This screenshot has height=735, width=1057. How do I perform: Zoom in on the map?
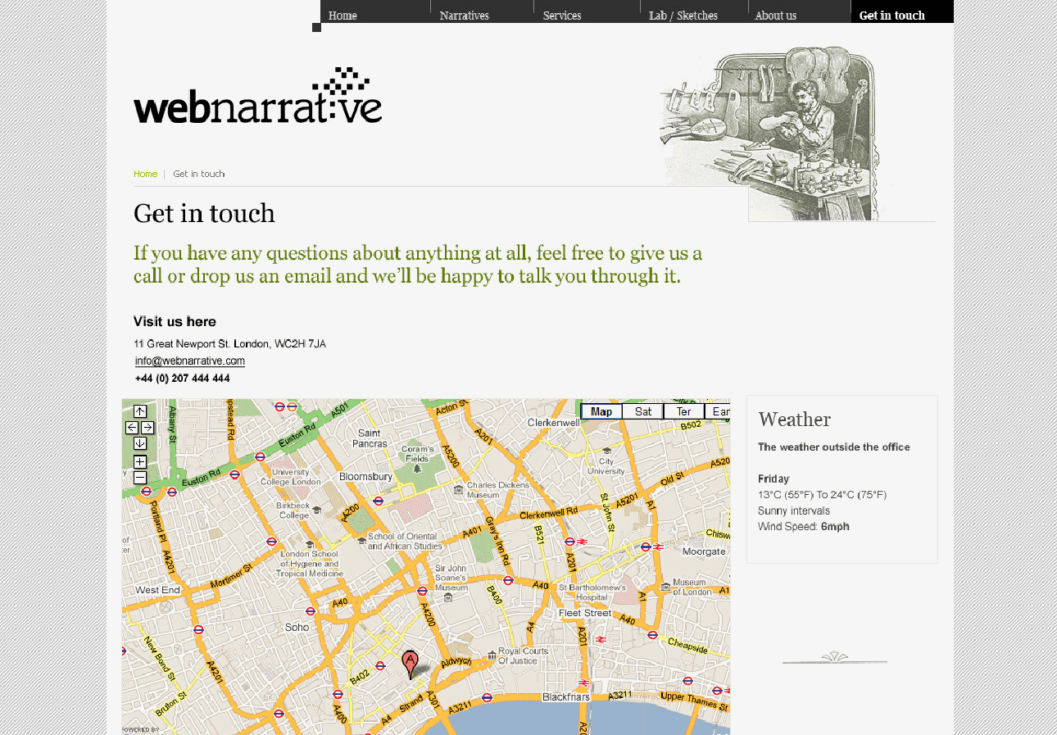click(140, 461)
